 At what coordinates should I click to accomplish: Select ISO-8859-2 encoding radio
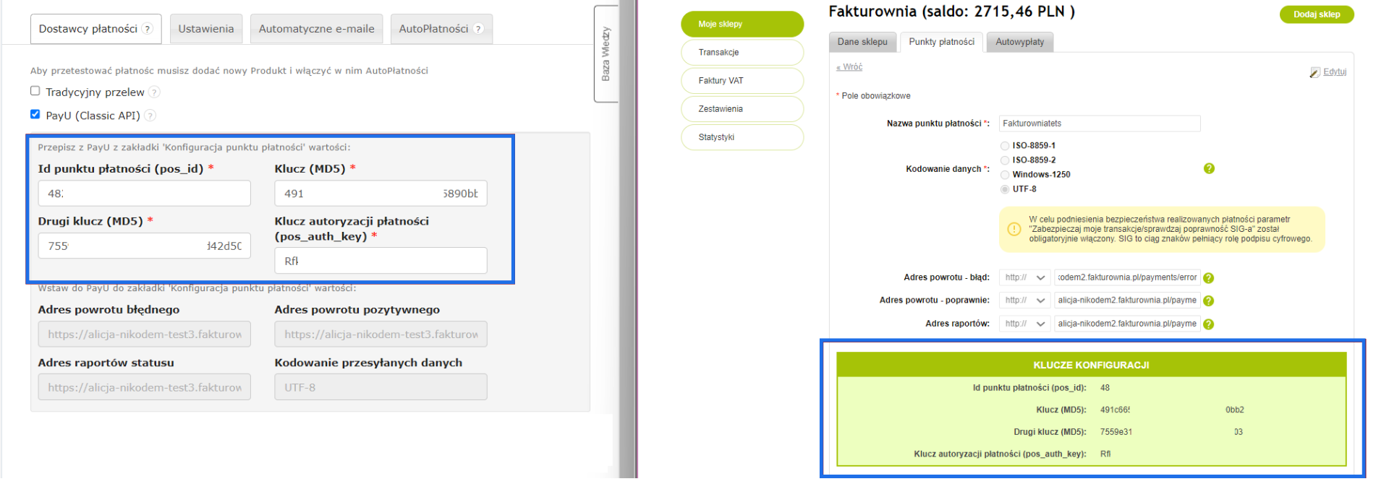(1005, 160)
